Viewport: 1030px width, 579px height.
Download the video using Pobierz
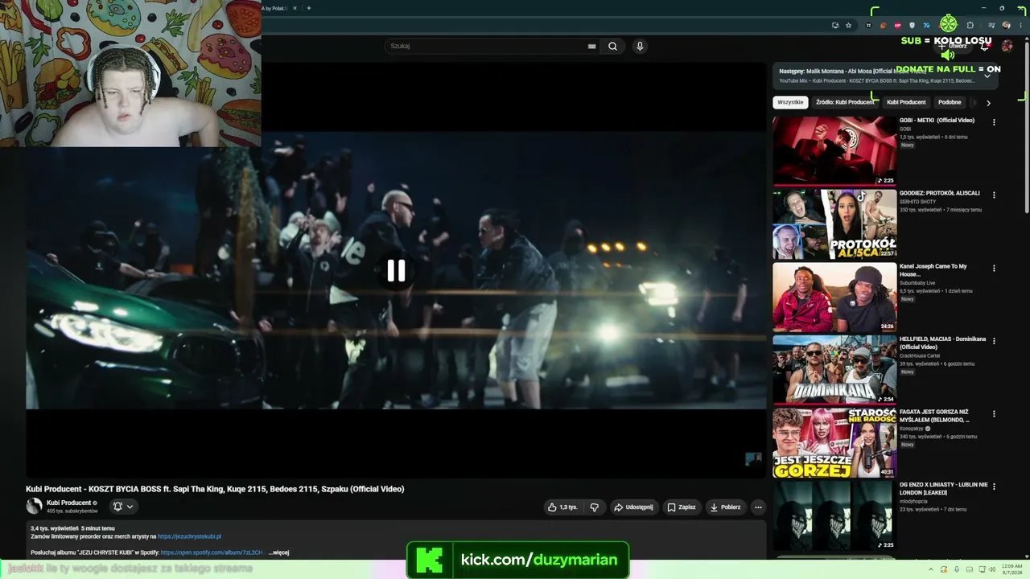pos(726,507)
